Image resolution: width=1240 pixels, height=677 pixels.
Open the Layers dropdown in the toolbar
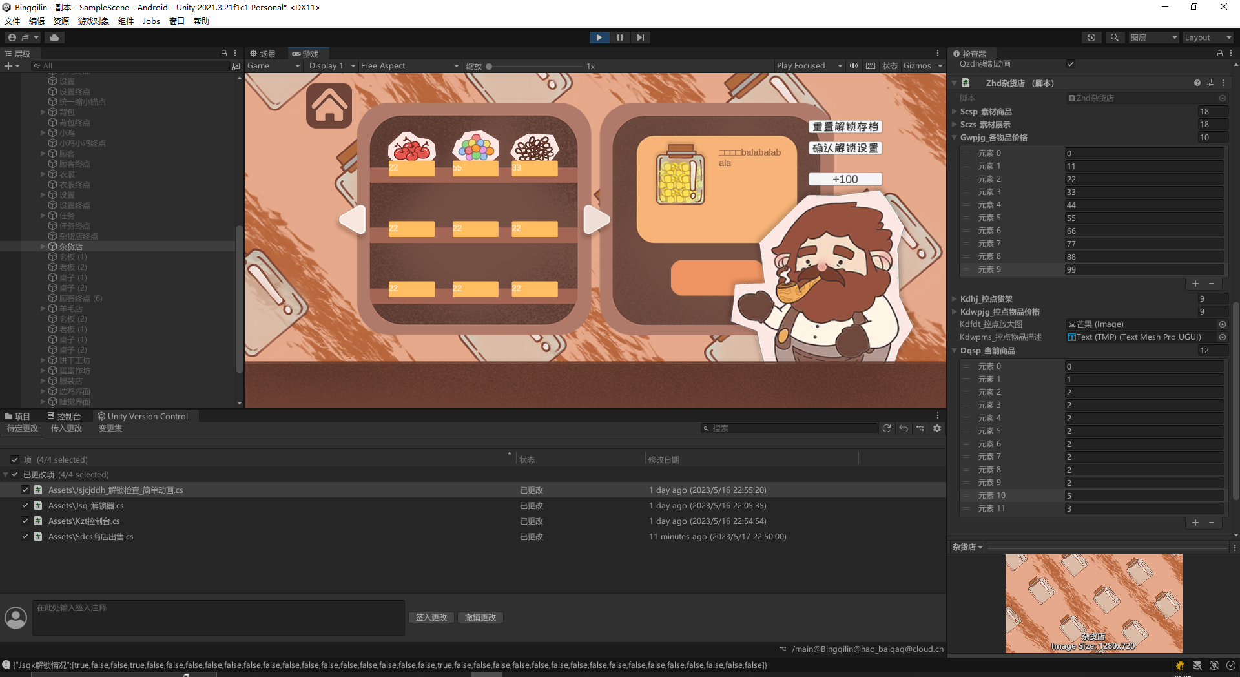pyautogui.click(x=1154, y=37)
